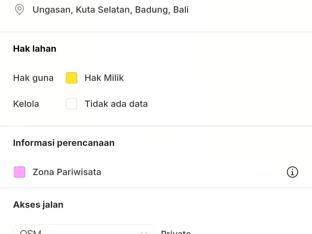The image size is (312, 234).
Task: Click the empty Kelola swatch box
Action: point(71,104)
